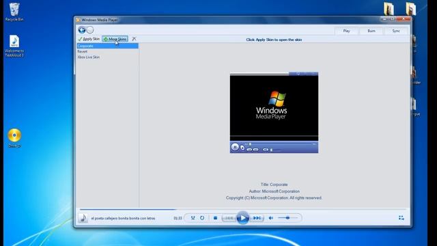
Task: Turn repeat on
Action: [x=202, y=218]
